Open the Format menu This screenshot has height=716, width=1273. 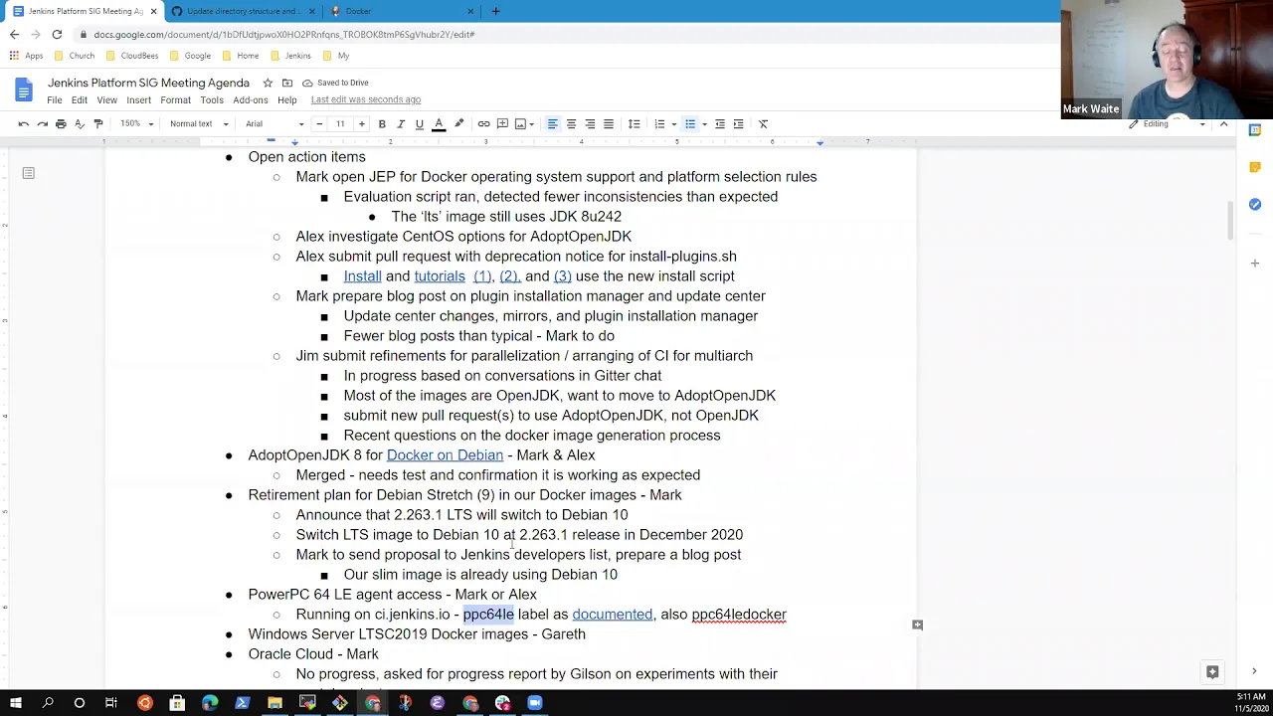(x=175, y=99)
